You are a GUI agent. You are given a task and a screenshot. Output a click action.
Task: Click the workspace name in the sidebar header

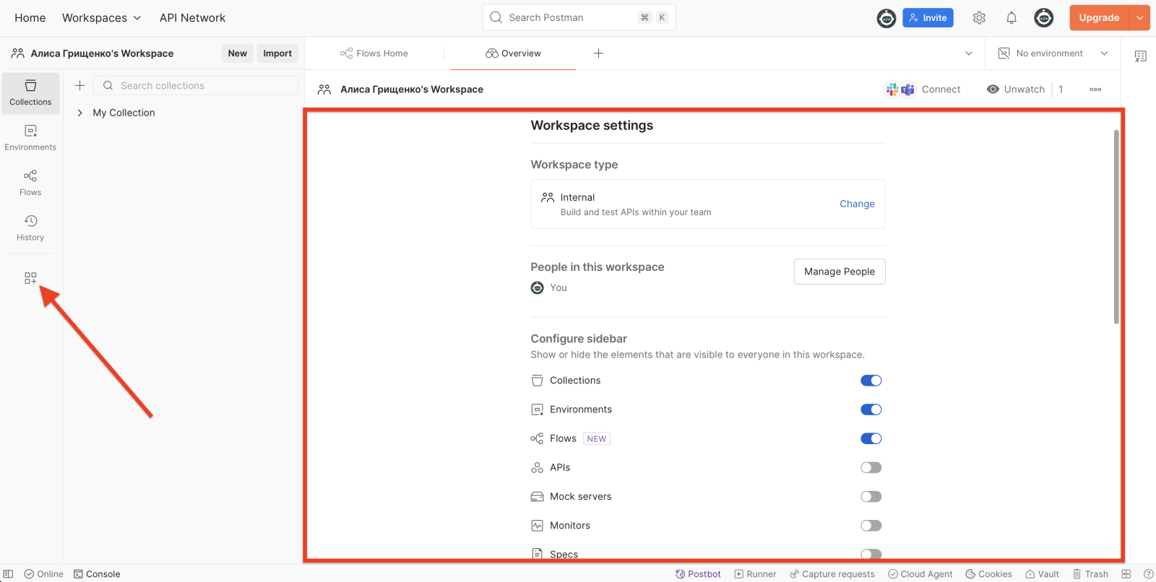[x=102, y=53]
